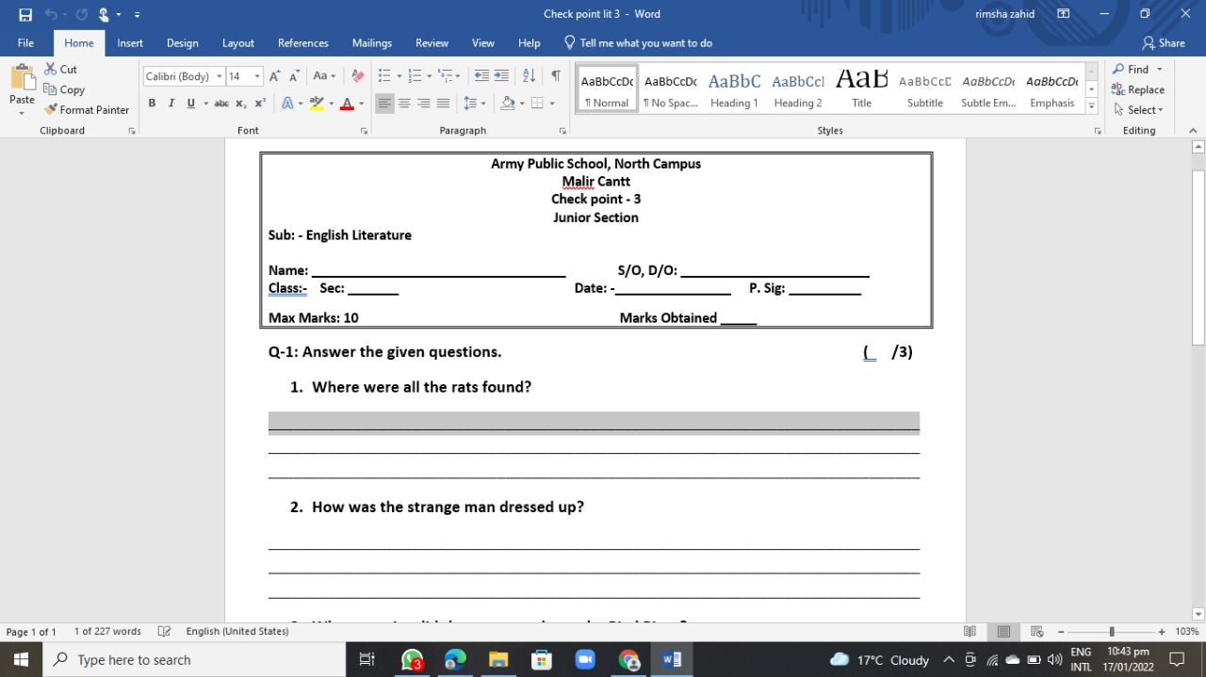Switch to the Review tab
Image resolution: width=1206 pixels, height=677 pixels.
(x=432, y=43)
